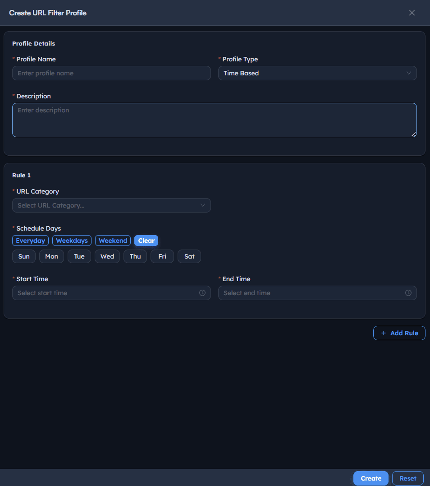Reset the form fields
The image size is (430, 486).
[408, 478]
